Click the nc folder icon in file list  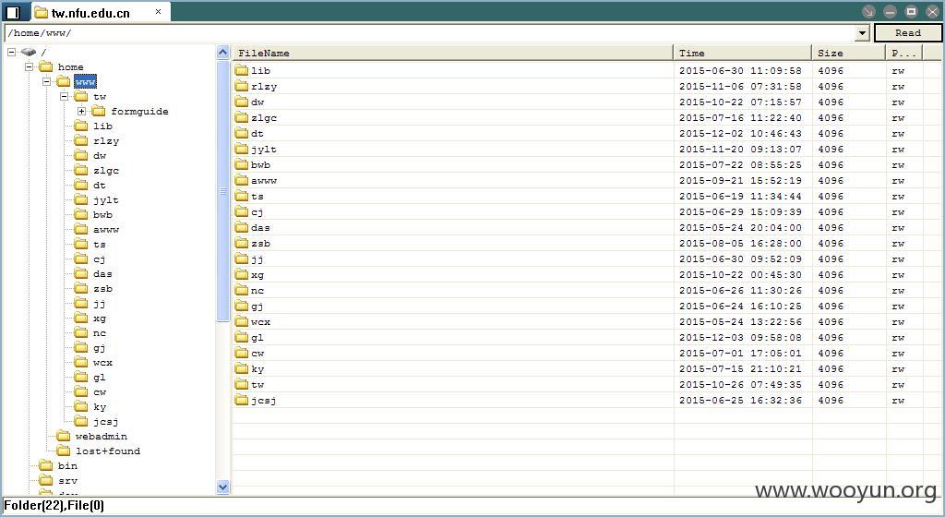click(x=242, y=290)
